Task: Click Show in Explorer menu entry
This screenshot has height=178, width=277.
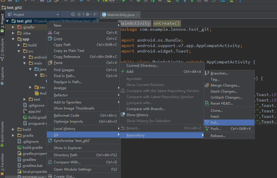Action: click(x=84, y=148)
